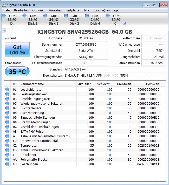
Task: Click the Seriennummer field 07TA60013835
Action: pos(86,45)
